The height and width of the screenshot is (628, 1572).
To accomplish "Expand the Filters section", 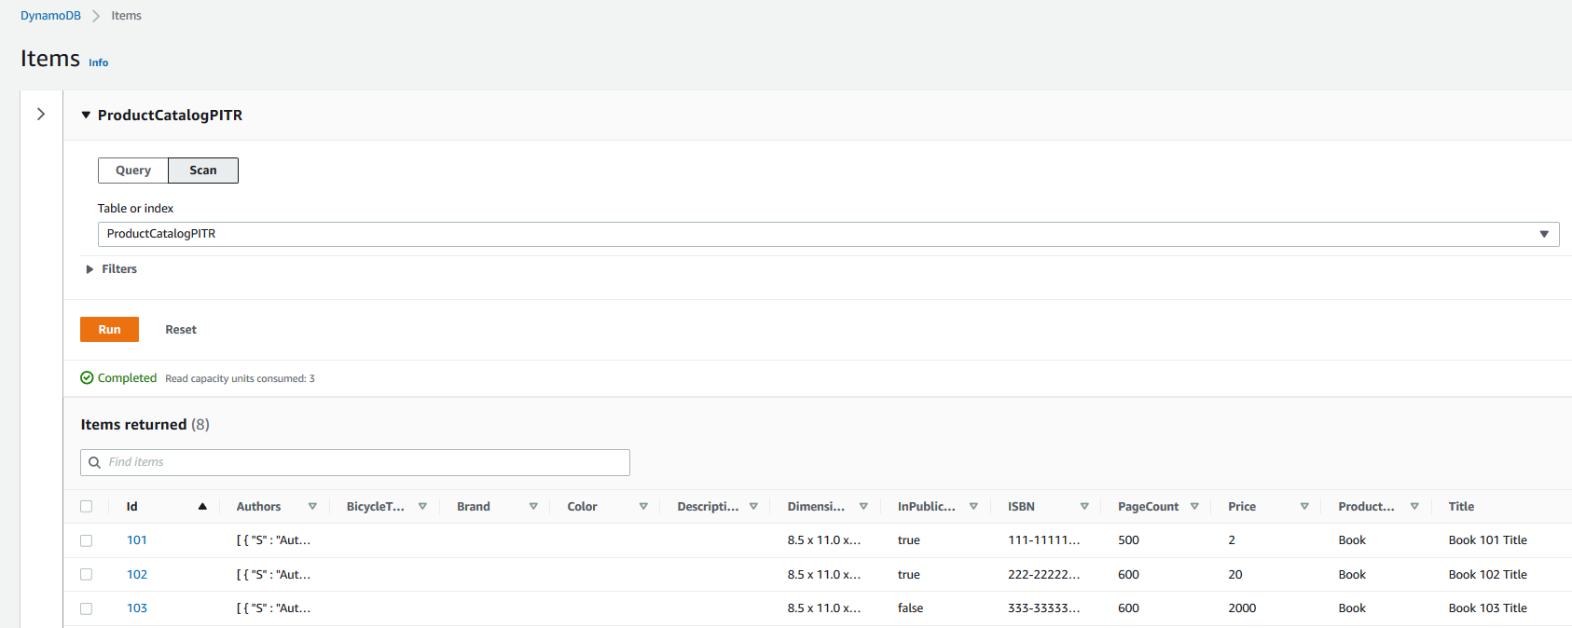I will [x=111, y=269].
